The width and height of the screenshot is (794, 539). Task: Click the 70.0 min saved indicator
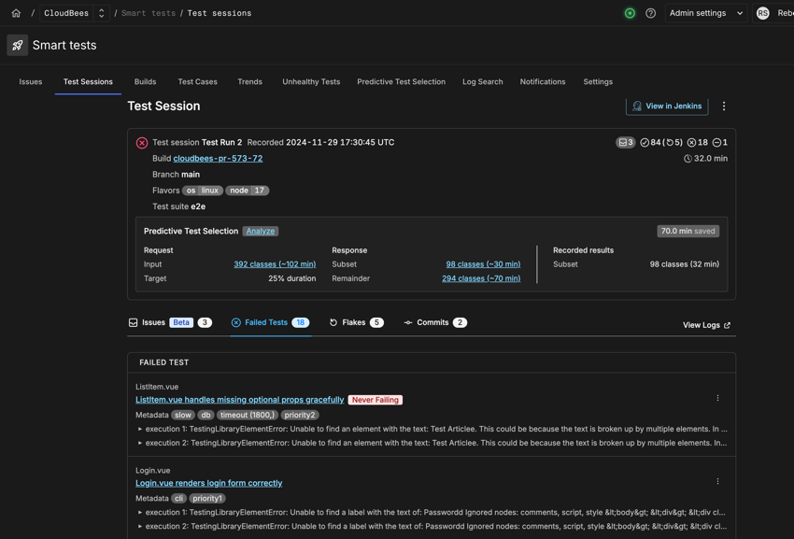(x=688, y=230)
